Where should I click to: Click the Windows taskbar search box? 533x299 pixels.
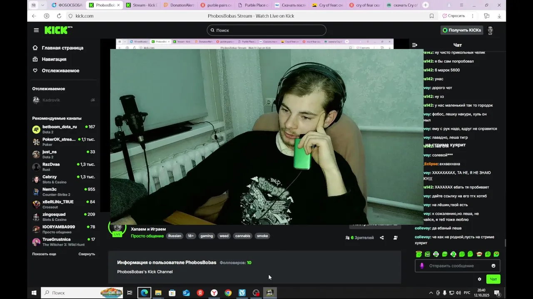click(82, 293)
